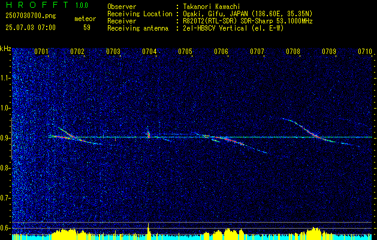This screenshot has height=240, width=377.
Task: Click the location text Ogaki, Gifu, JAPAN
Action: click(215, 14)
